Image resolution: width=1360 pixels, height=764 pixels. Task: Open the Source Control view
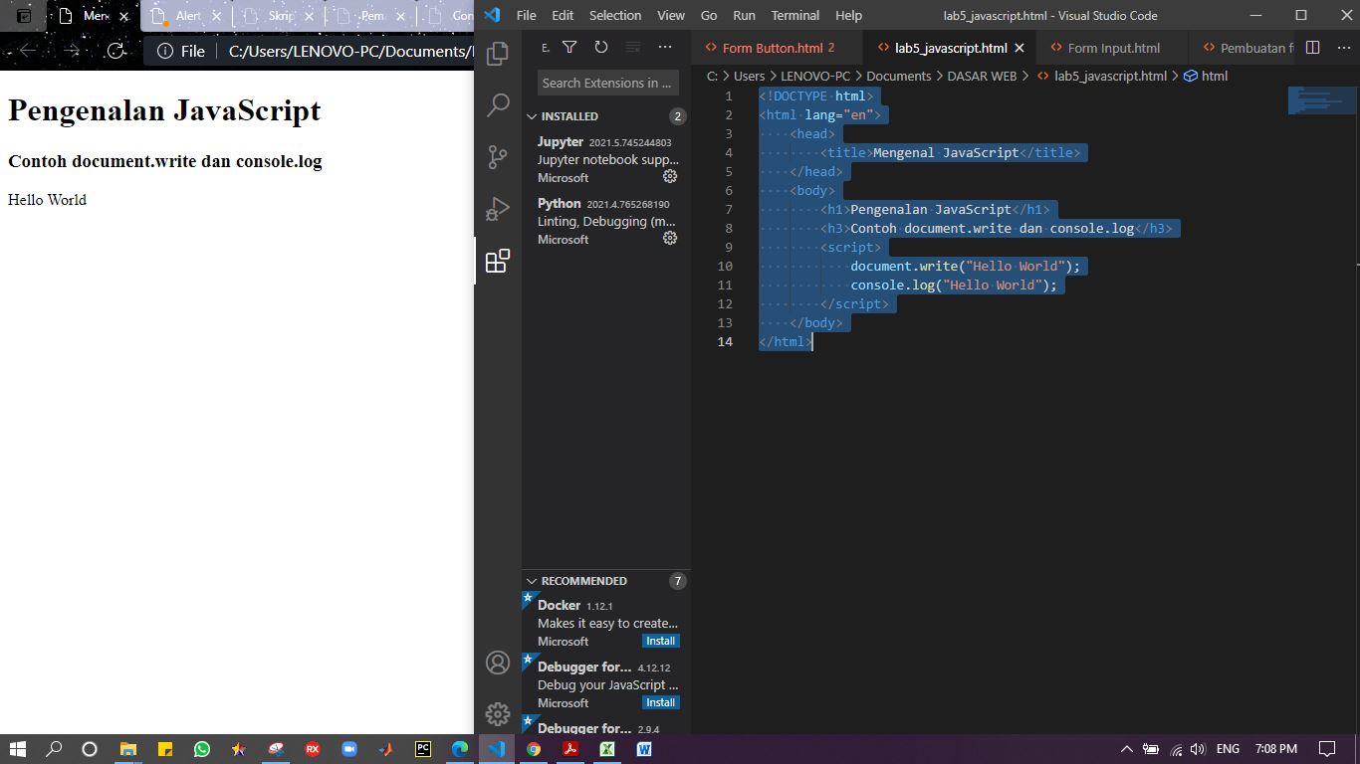point(497,156)
